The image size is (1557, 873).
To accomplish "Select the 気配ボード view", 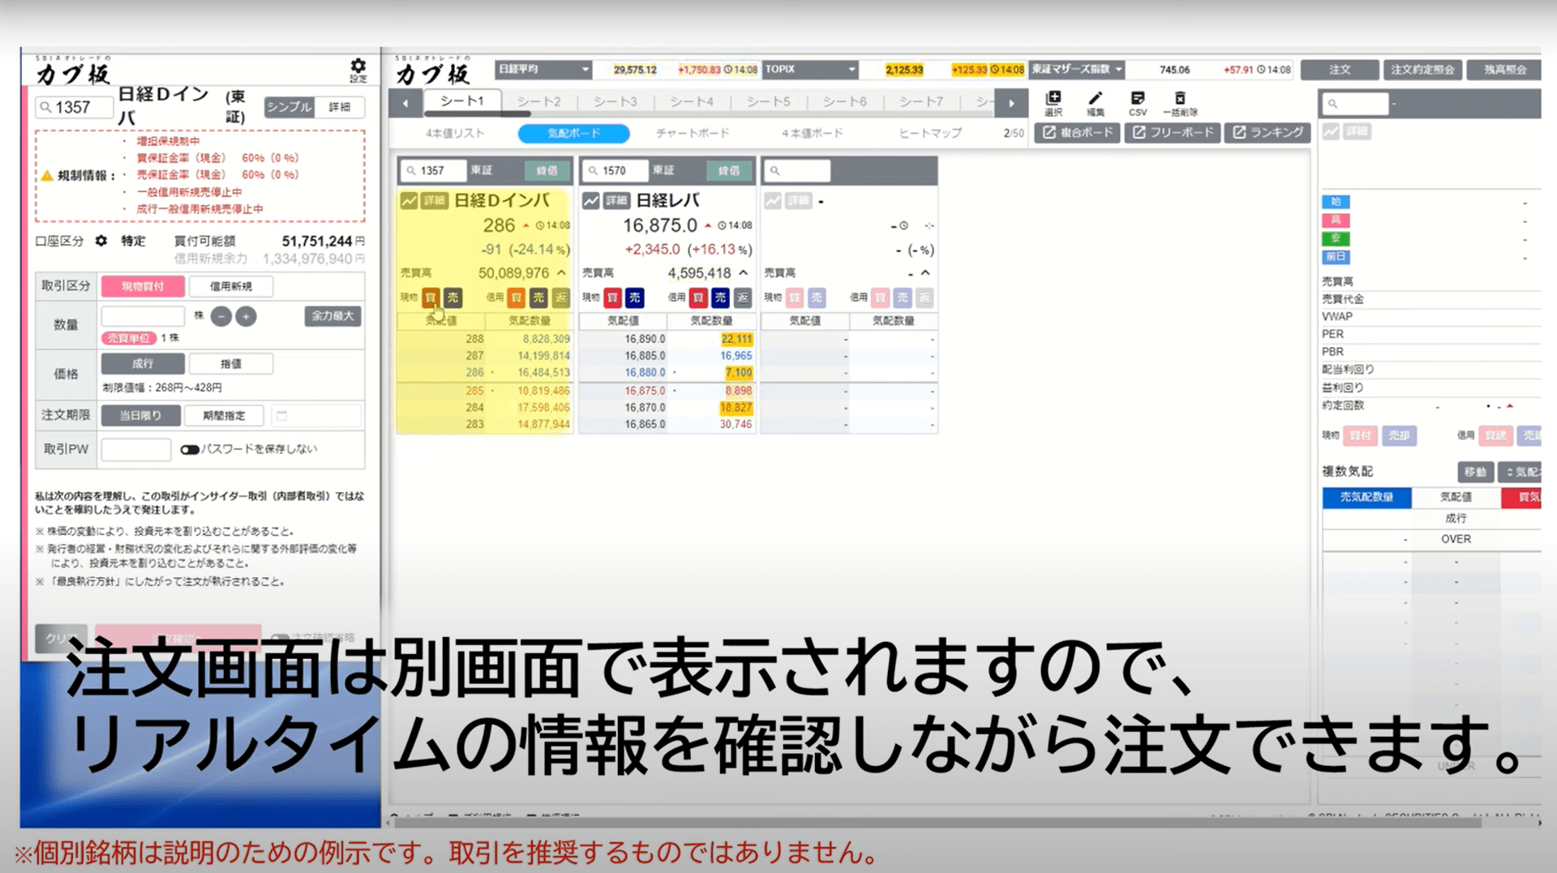I will [x=573, y=133].
